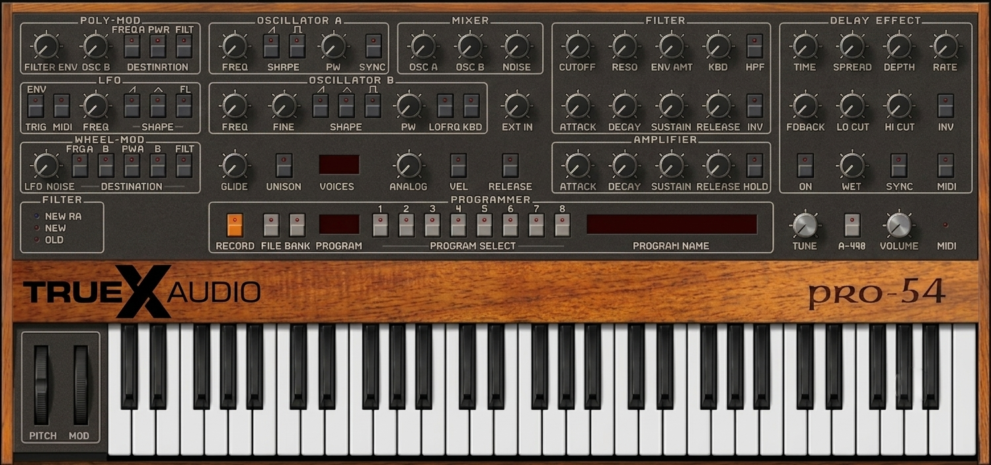Click the ANALOG knob

click(408, 165)
